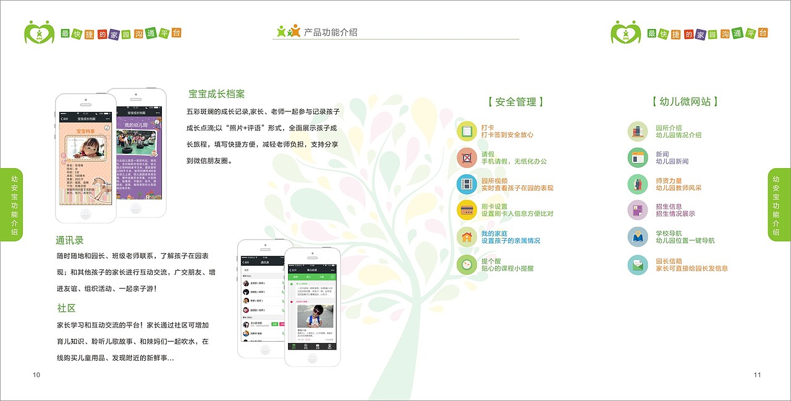The image size is (791, 401).
Task: Click the red dot marker beside 社区热门推荐
Action: (290, 302)
